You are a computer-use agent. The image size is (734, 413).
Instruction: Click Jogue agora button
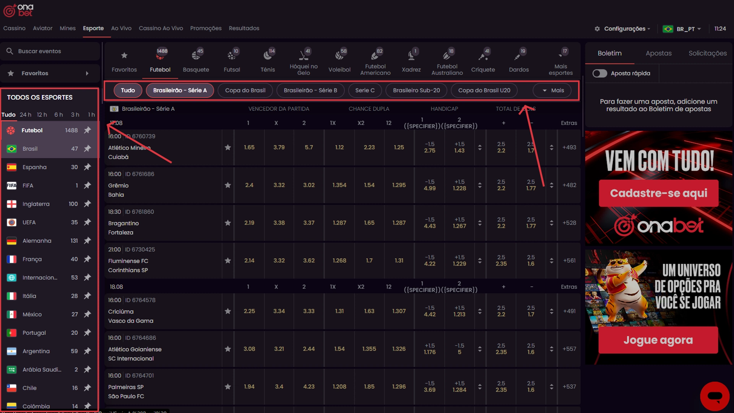tap(658, 340)
